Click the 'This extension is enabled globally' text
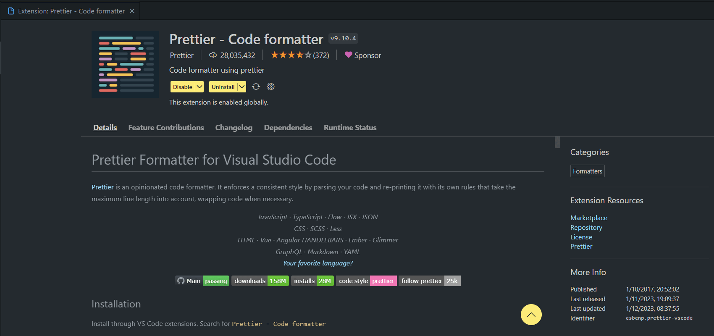 tap(219, 102)
